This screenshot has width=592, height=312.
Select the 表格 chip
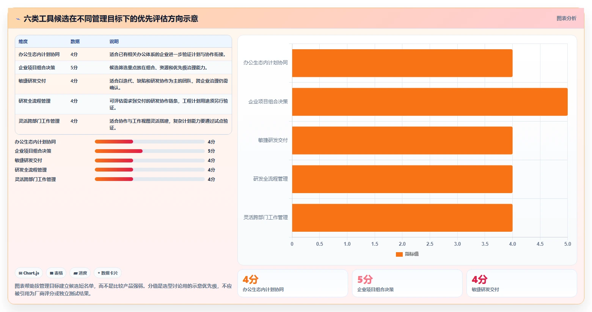[56, 273]
